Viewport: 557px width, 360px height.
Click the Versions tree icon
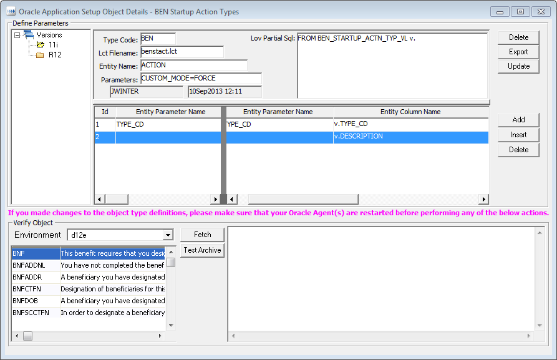tap(29, 34)
